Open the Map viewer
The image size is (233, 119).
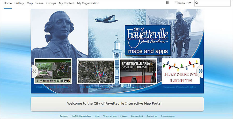coord(30,3)
